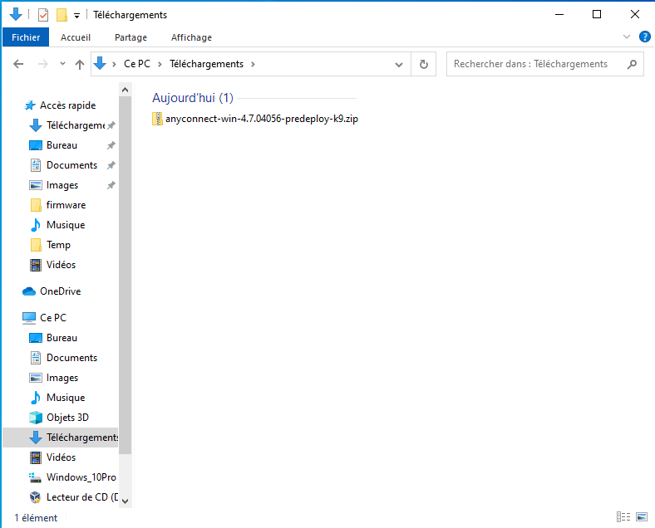Click the Refresh button beside address bar

click(x=423, y=64)
